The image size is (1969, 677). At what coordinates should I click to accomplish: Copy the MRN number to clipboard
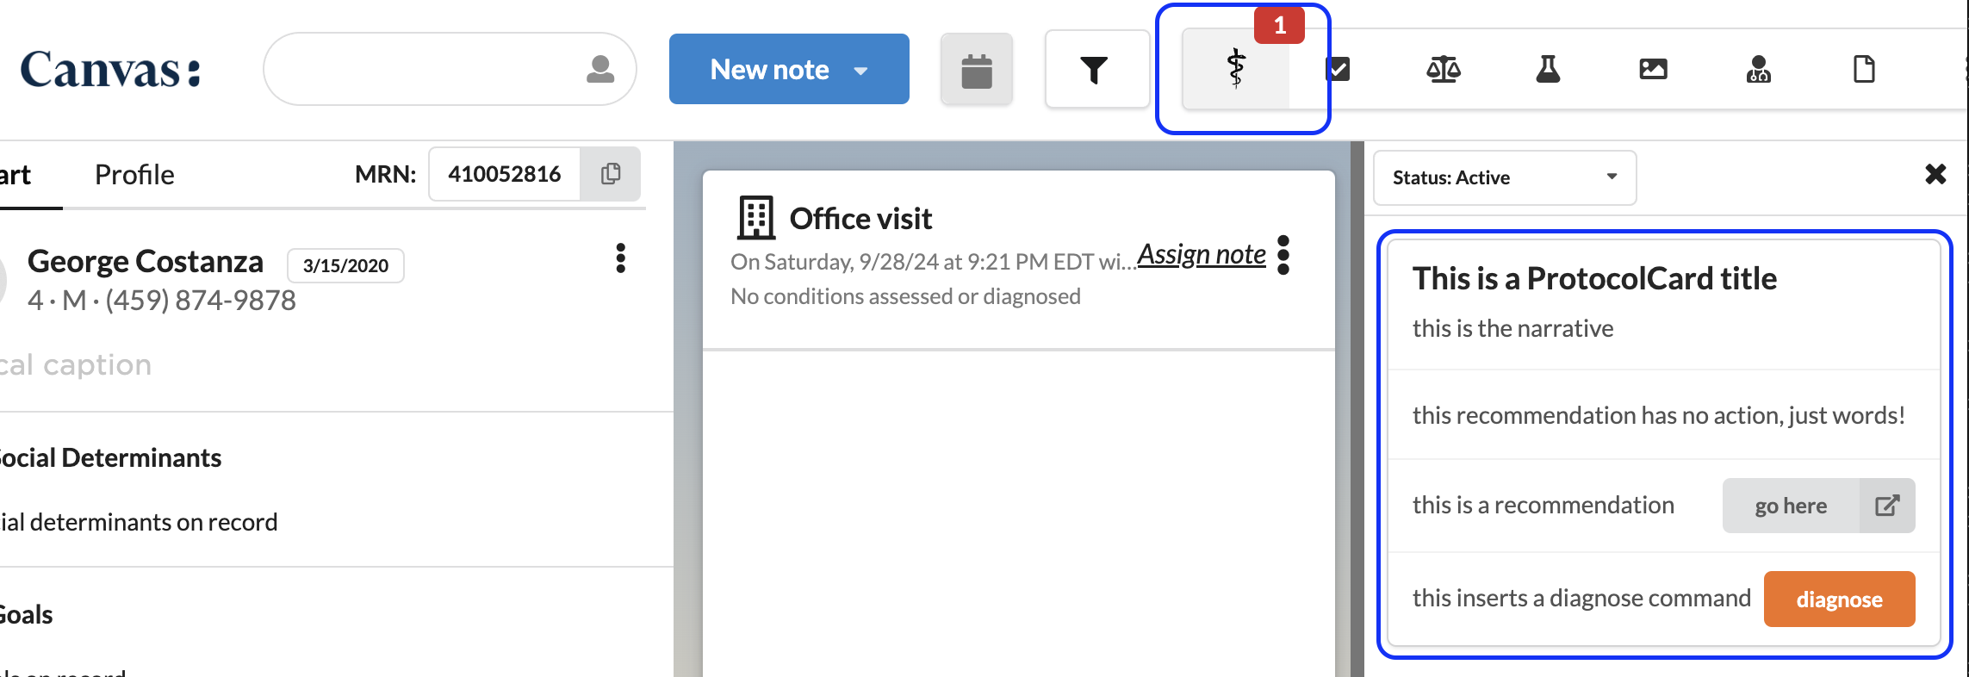click(610, 174)
